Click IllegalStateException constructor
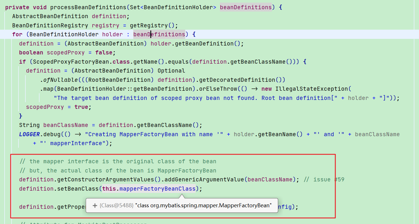 tap(312, 89)
